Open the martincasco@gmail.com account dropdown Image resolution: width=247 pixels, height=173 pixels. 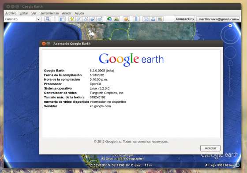click(x=218, y=19)
